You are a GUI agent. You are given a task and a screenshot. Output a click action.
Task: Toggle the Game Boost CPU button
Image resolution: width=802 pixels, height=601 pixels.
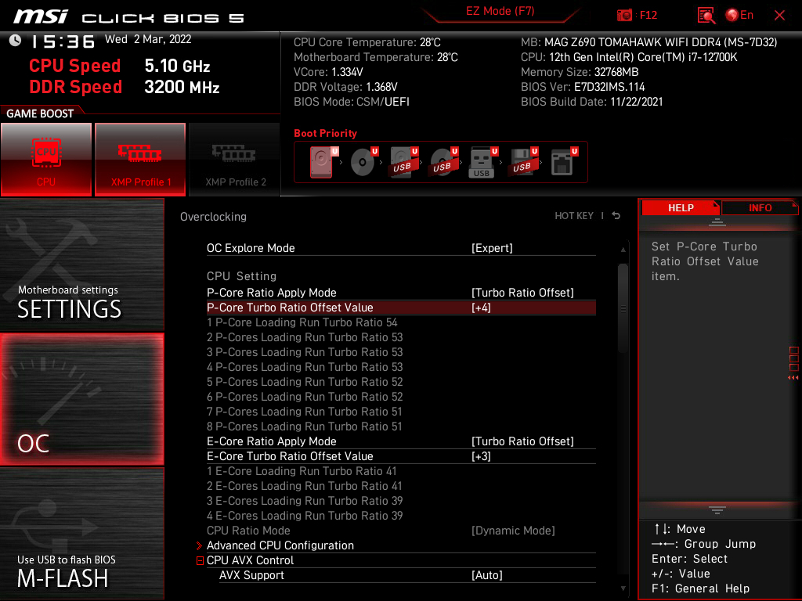click(46, 159)
